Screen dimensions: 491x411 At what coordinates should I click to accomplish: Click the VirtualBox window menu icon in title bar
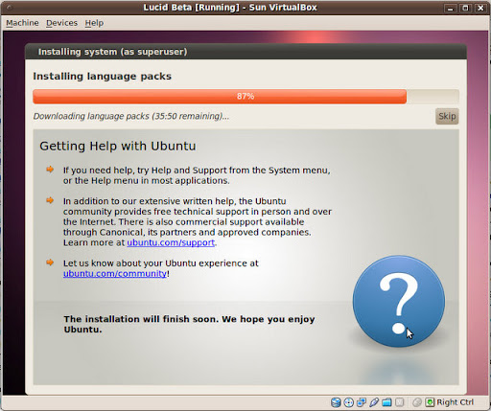(9, 7)
